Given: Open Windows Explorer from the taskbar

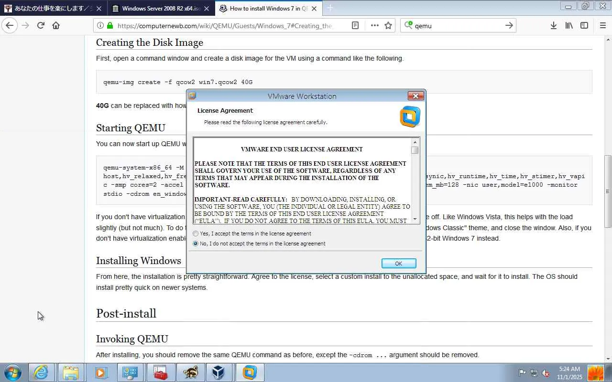Looking at the screenshot, I should [71, 372].
